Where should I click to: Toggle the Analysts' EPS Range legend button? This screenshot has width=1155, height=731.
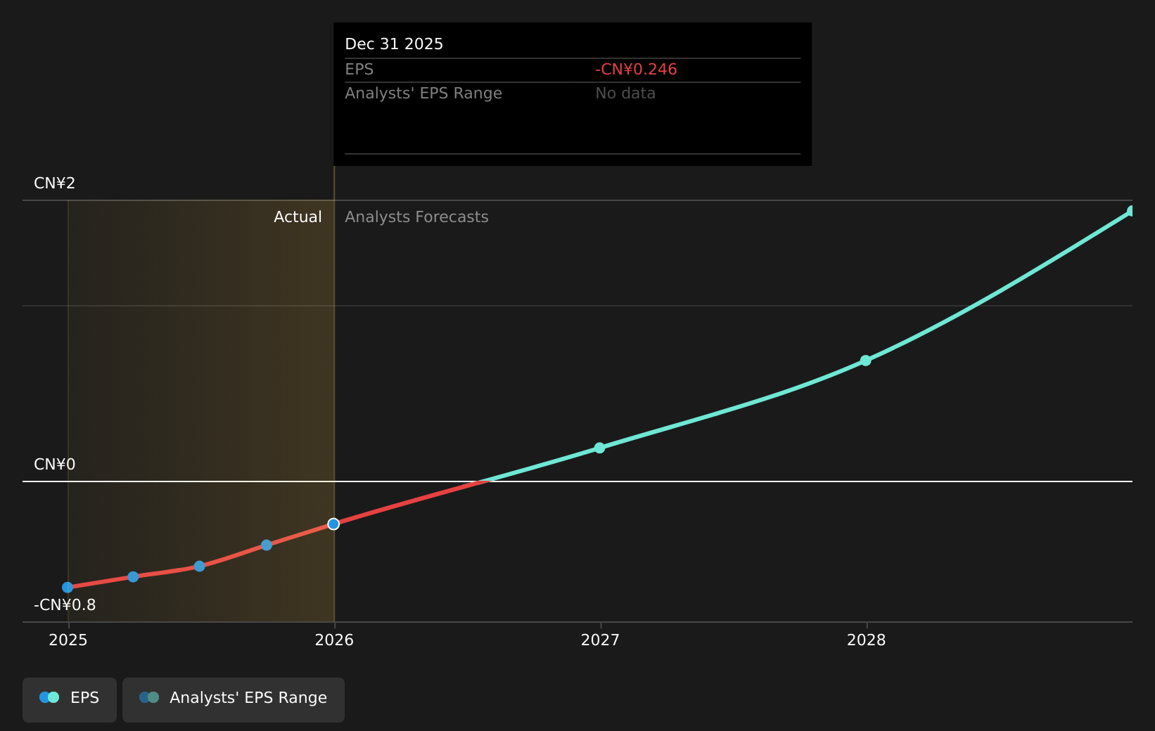[x=234, y=699]
